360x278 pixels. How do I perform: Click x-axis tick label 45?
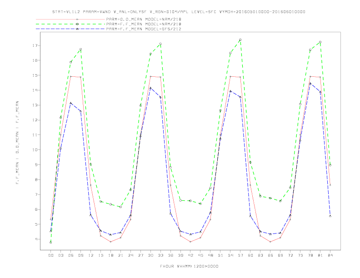(200, 255)
